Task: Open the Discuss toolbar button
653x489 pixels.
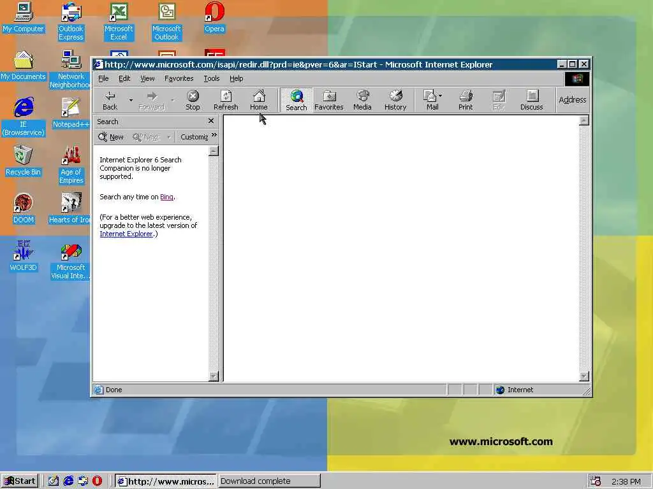Action: coord(532,100)
